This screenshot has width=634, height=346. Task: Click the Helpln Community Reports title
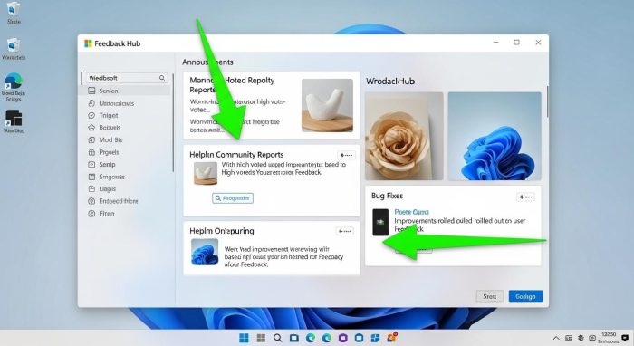tap(236, 154)
